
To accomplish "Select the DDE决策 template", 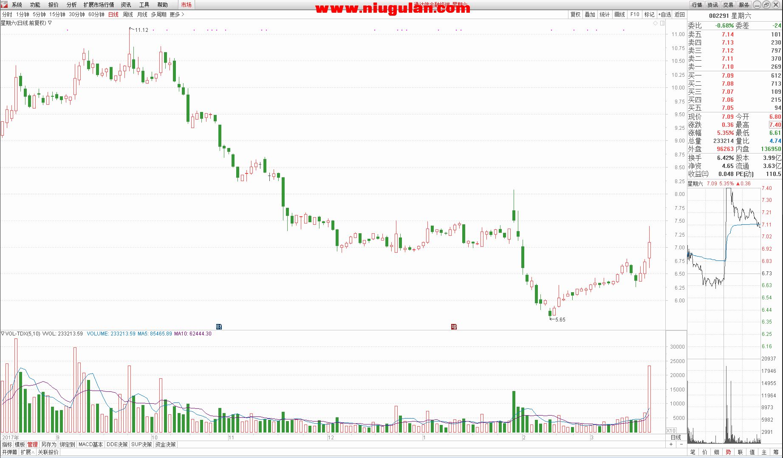I will point(117,444).
